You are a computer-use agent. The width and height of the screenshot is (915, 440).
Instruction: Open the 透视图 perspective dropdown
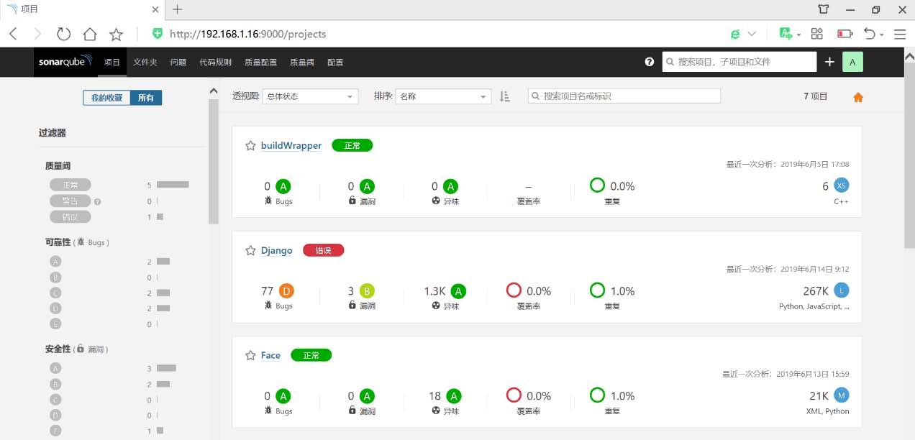point(309,96)
